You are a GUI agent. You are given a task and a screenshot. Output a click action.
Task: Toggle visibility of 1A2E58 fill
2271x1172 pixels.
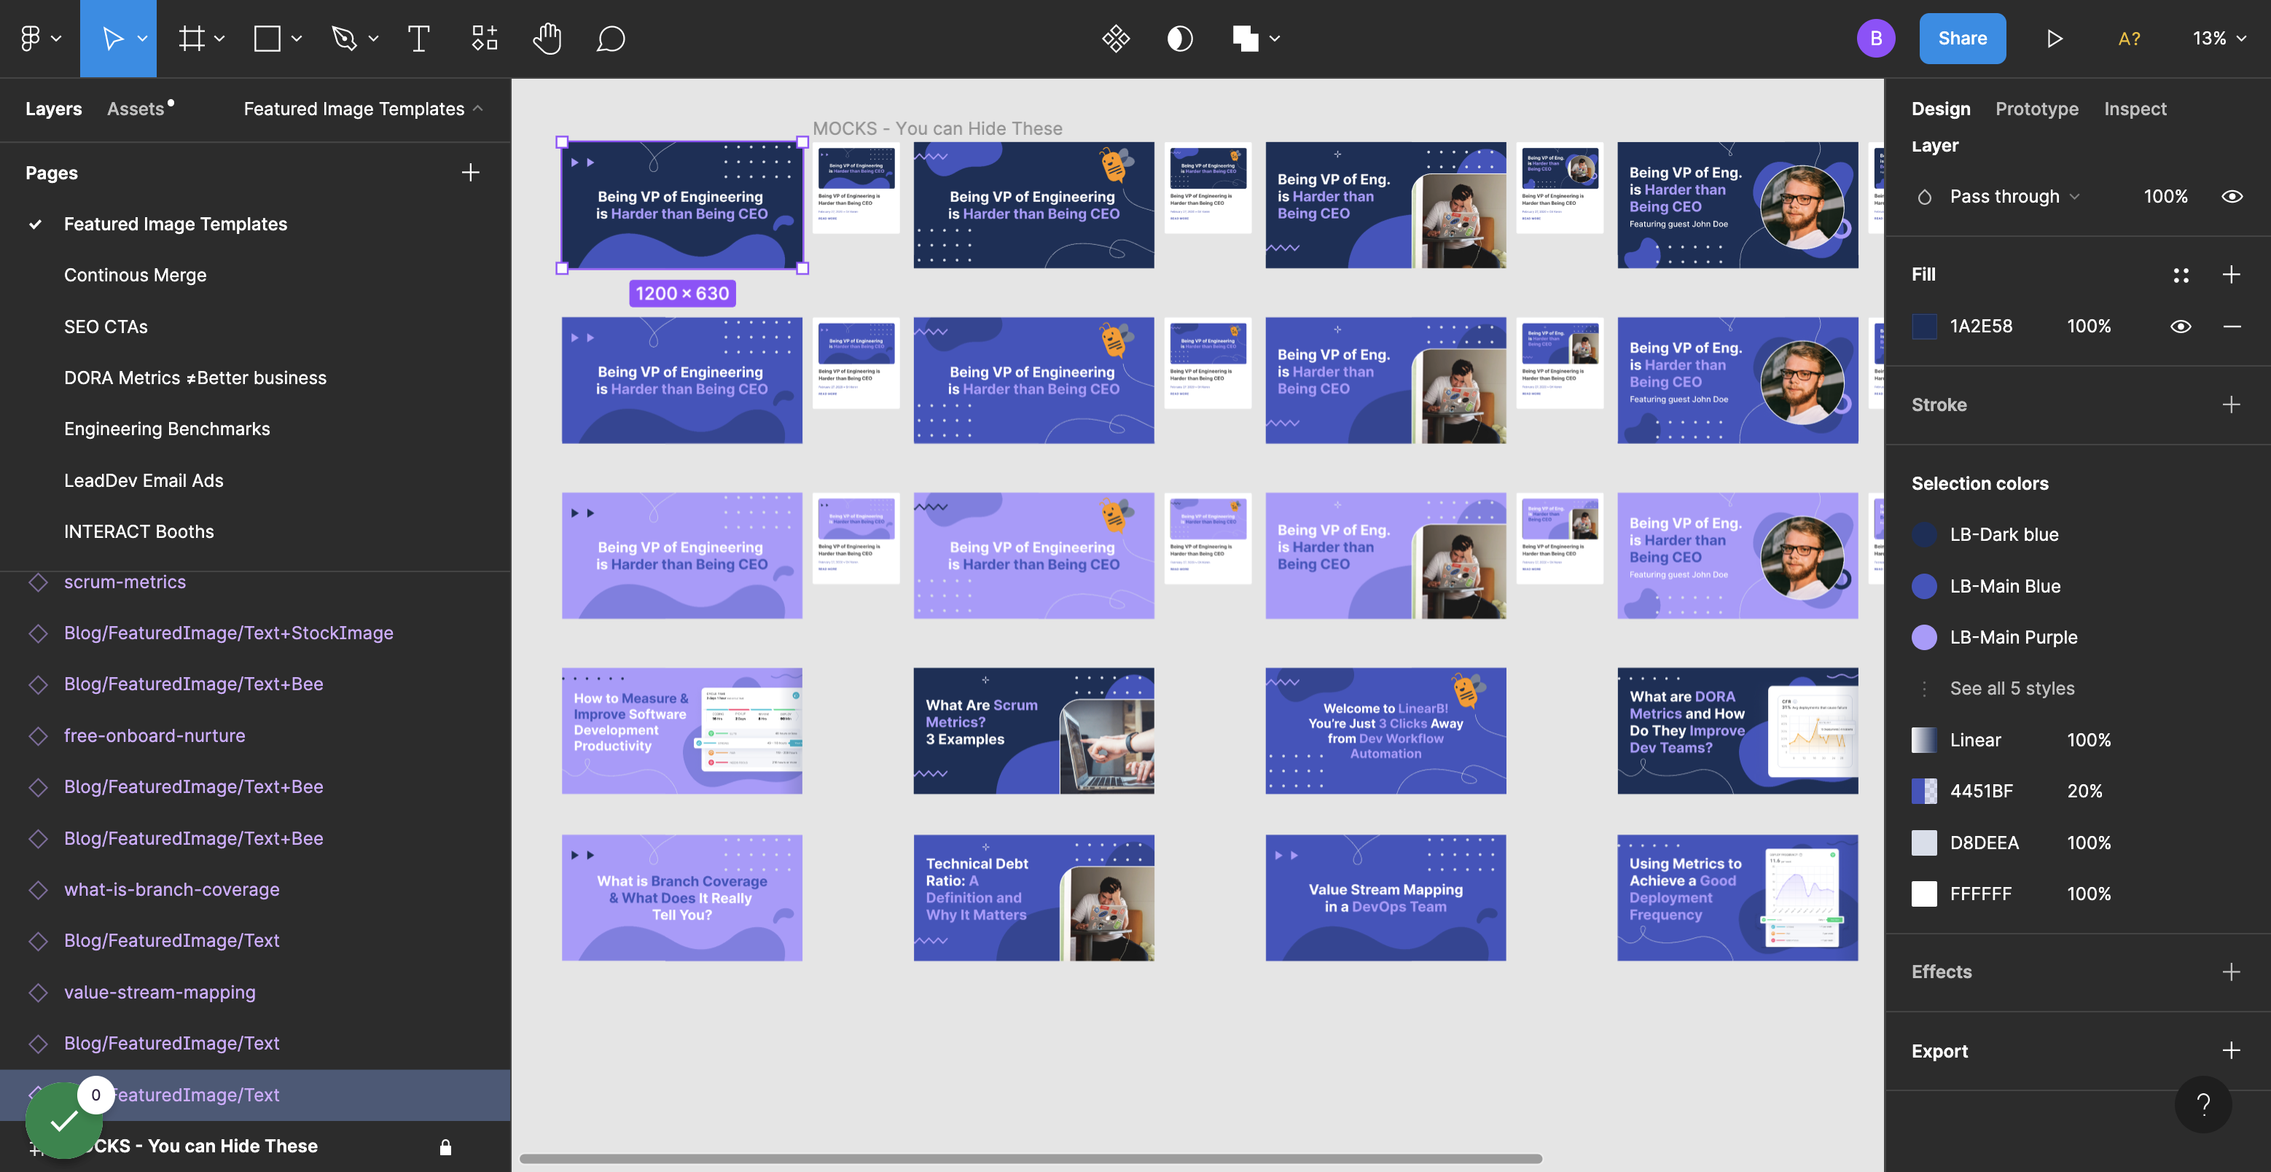pyautogui.click(x=2180, y=327)
